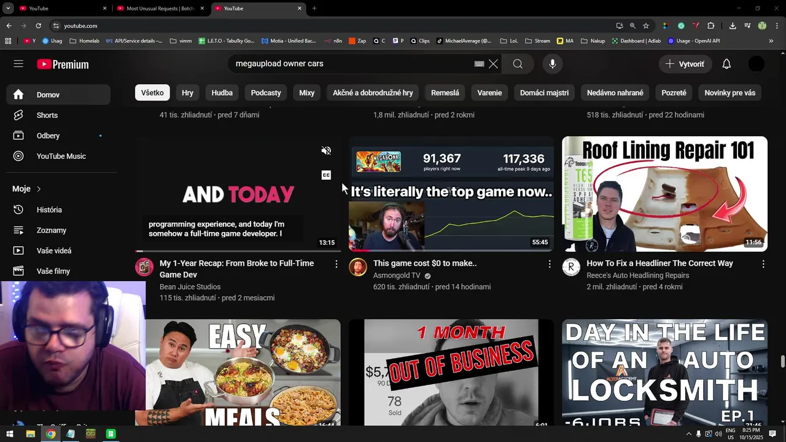Click the page vertical scrollbar thumb
The width and height of the screenshot is (786, 442).
(x=782, y=362)
